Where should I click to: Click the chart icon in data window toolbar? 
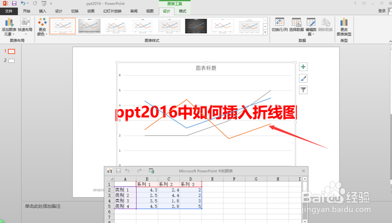click(x=109, y=171)
